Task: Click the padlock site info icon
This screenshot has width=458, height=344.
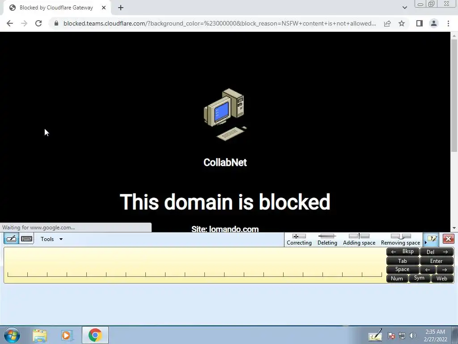Action: click(x=56, y=23)
